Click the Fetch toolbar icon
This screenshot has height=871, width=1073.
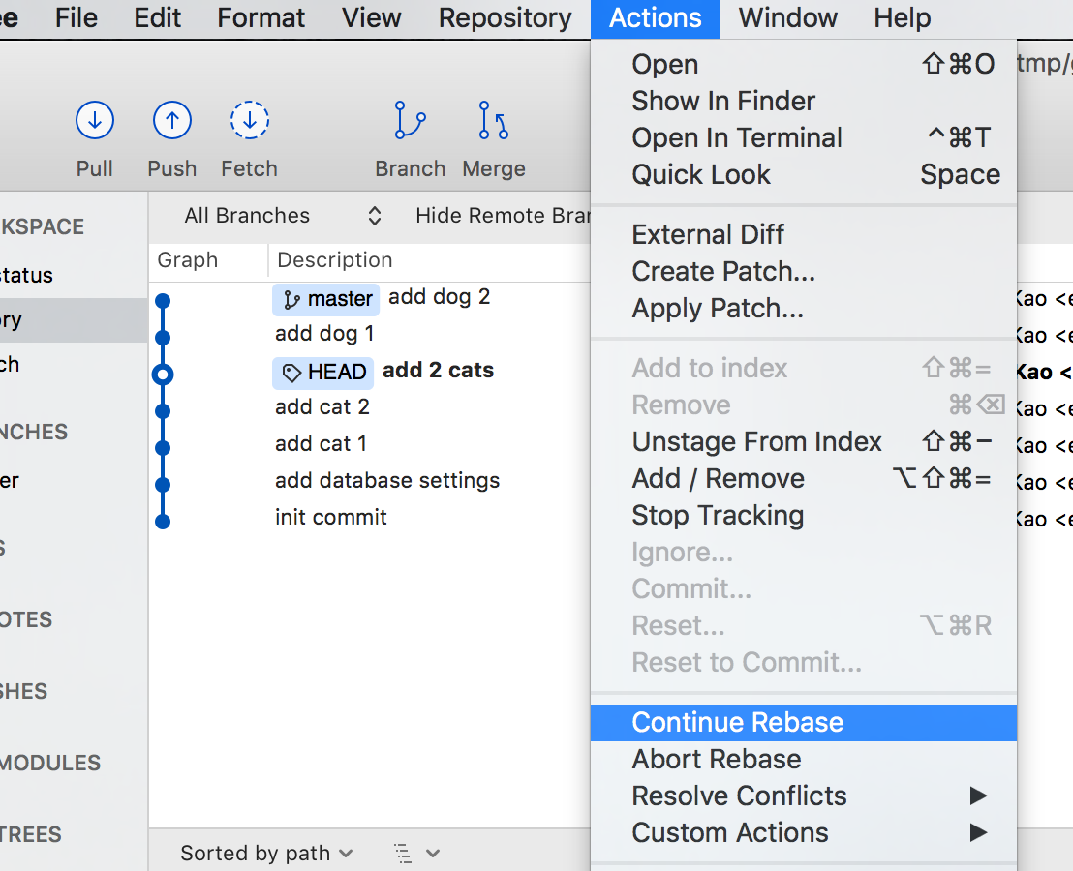coord(250,122)
